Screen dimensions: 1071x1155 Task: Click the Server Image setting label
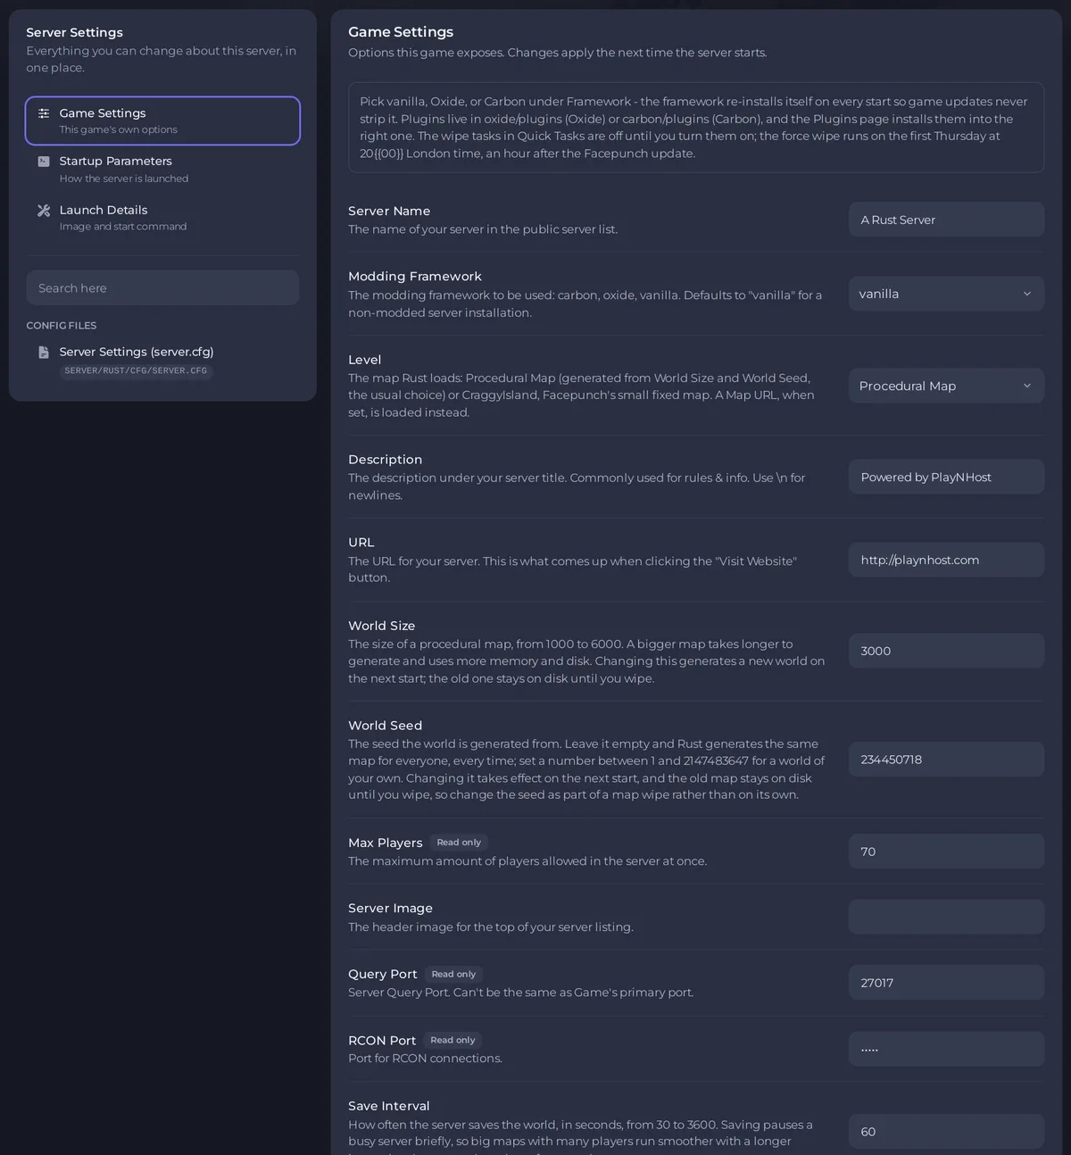[391, 908]
